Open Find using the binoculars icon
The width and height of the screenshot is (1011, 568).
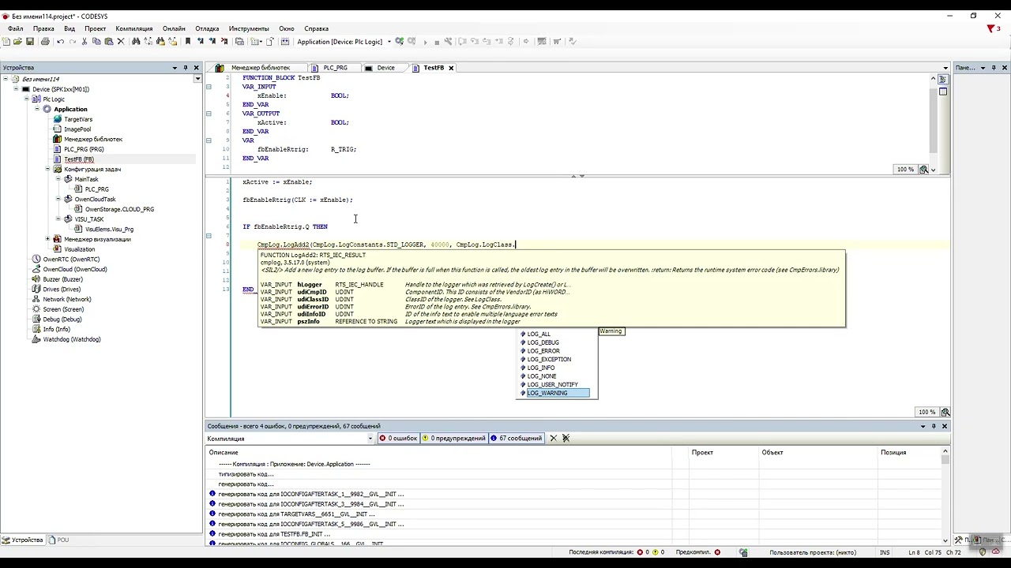pos(136,42)
